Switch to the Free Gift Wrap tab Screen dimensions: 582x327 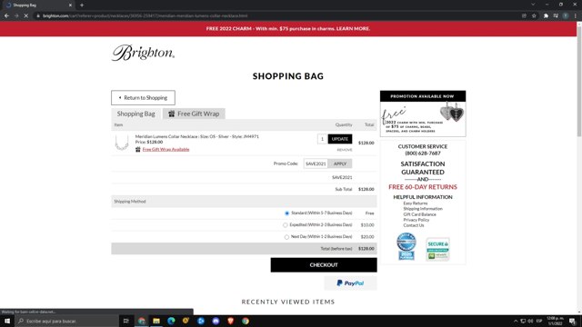[194, 114]
